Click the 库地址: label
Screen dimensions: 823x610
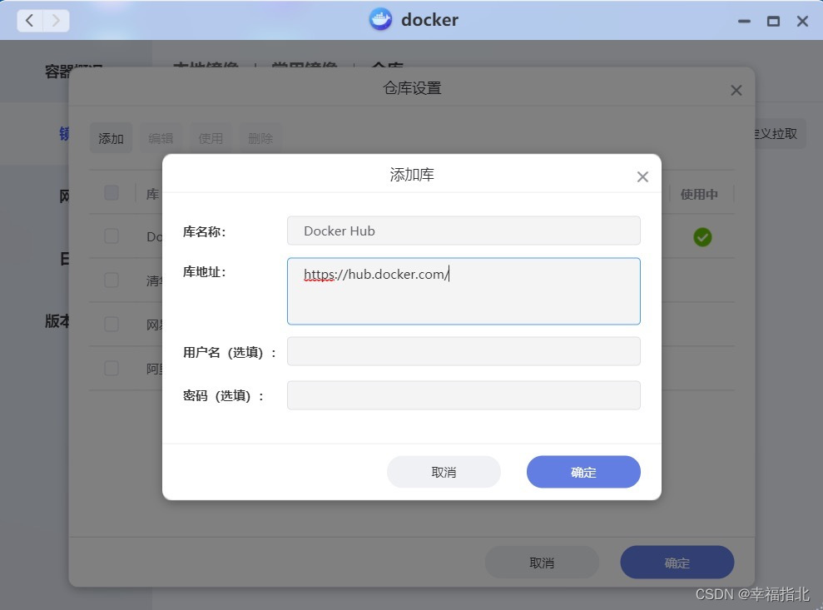[204, 272]
